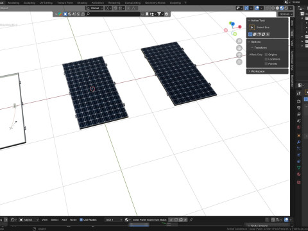Click the asset browser search field

pos(113,14)
